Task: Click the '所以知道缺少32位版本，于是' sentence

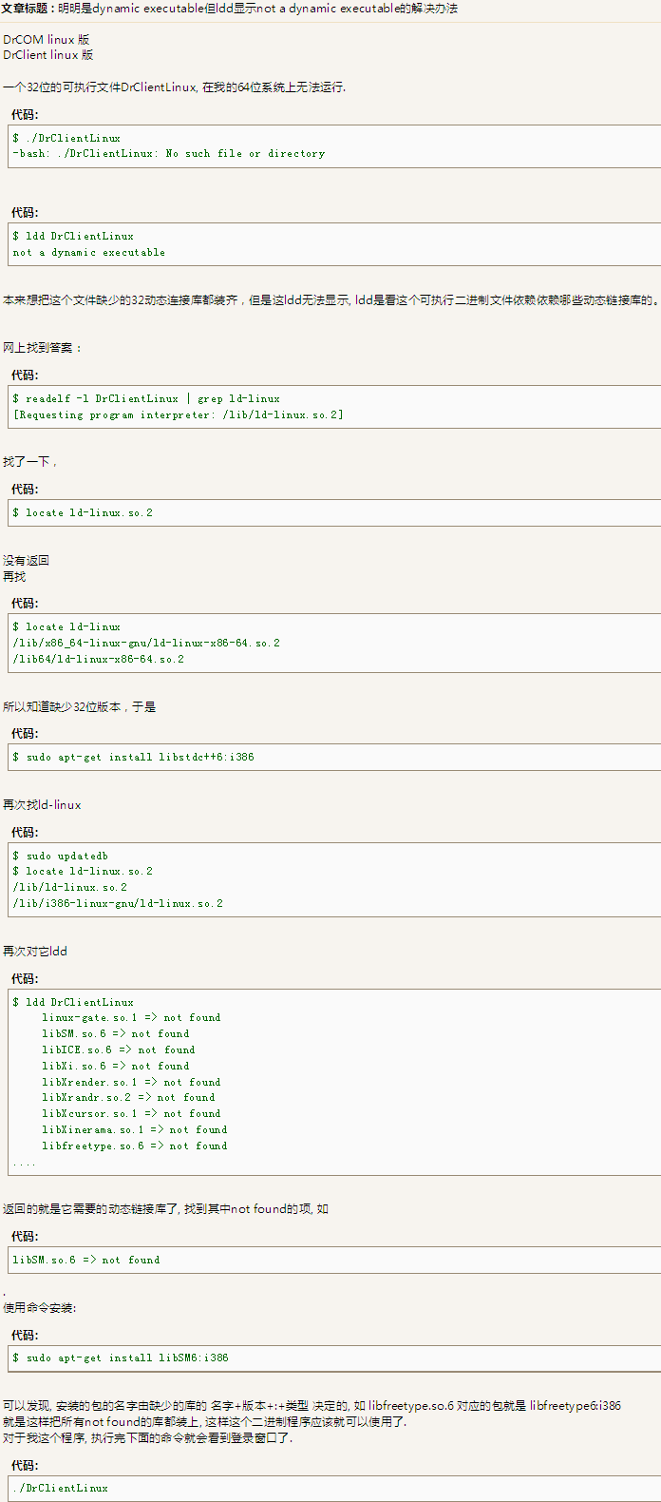Action: 79,707
